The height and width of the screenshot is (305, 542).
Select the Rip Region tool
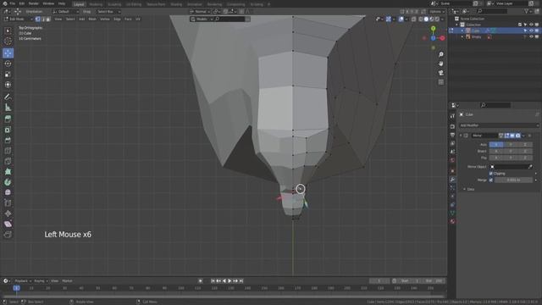8,235
